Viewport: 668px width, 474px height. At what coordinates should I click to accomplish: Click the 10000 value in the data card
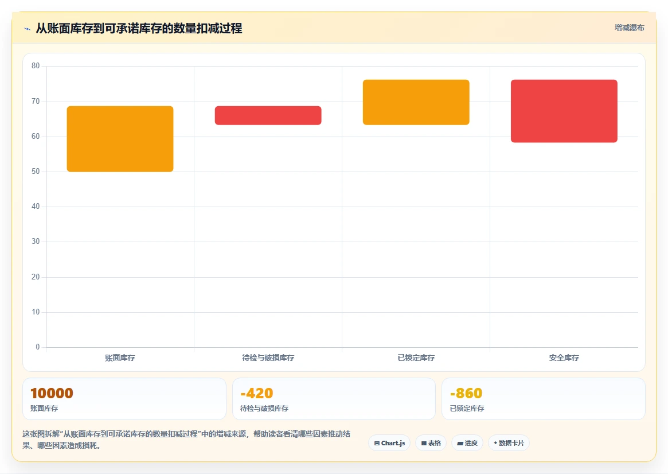point(52,393)
